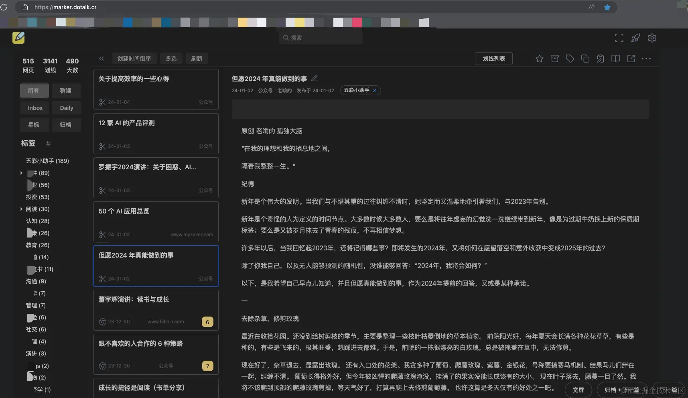This screenshot has width=688, height=398.
Task: Enter fullscreen mode with the expand icon
Action: [619, 38]
